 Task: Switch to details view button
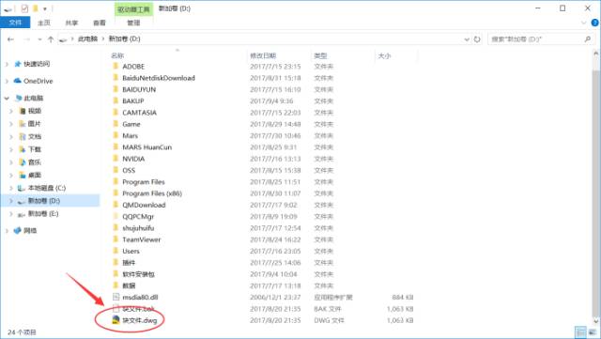581,332
